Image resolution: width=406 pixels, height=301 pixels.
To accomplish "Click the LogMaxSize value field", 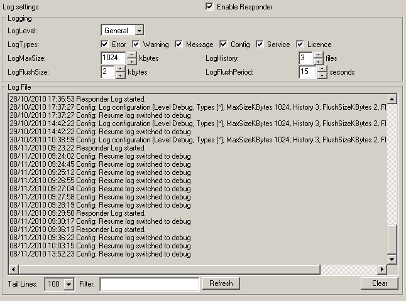I will tap(113, 58).
